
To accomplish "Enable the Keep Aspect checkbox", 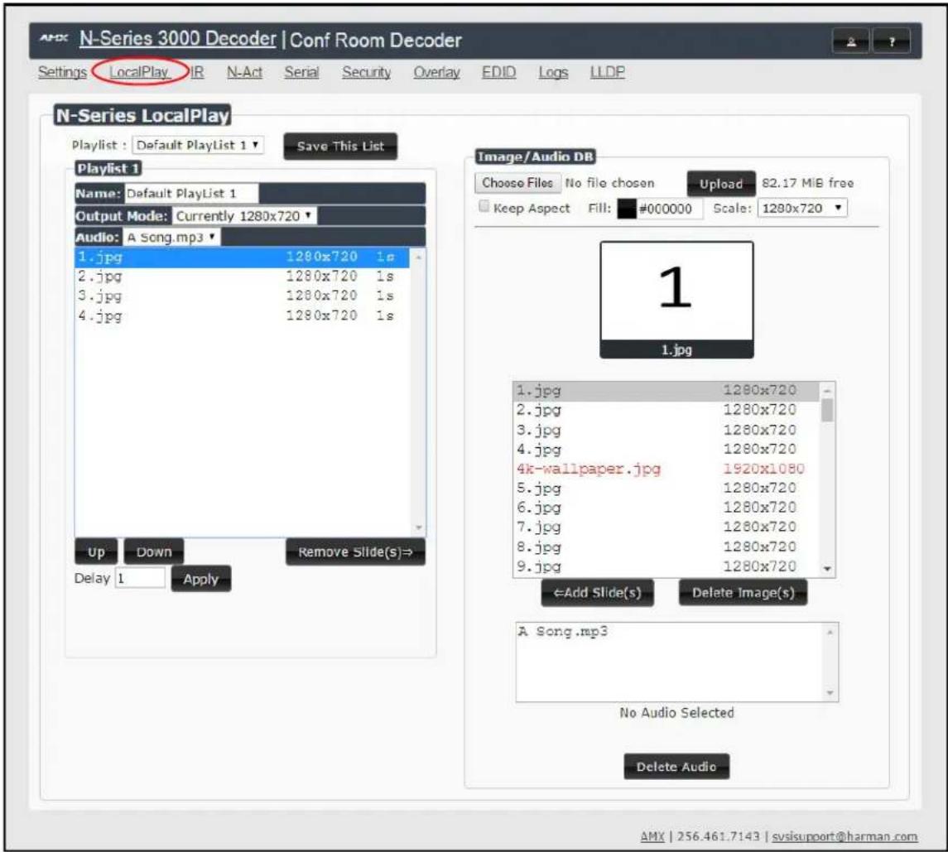I will click(x=484, y=207).
